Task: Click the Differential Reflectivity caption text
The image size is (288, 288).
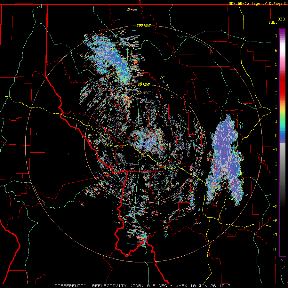Action: pyautogui.click(x=144, y=286)
